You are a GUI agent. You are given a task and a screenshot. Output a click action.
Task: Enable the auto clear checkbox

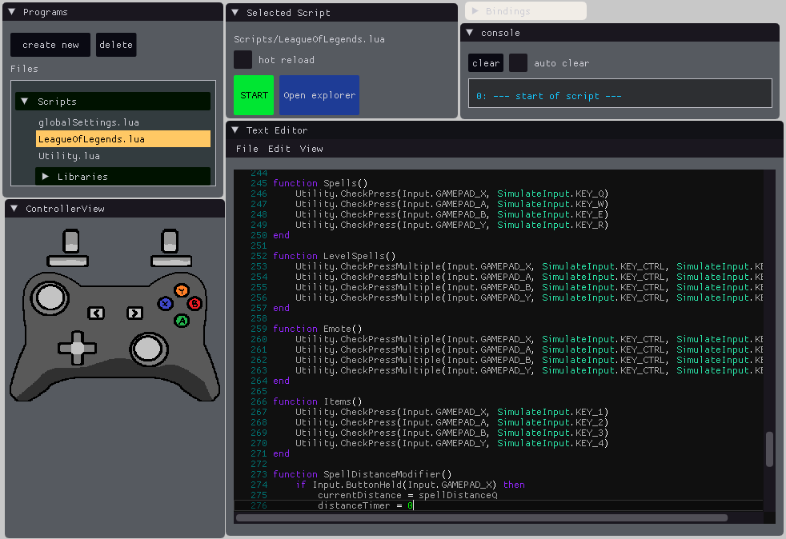click(518, 63)
